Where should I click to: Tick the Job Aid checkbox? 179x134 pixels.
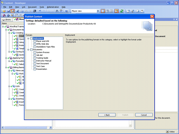(x=35, y=55)
